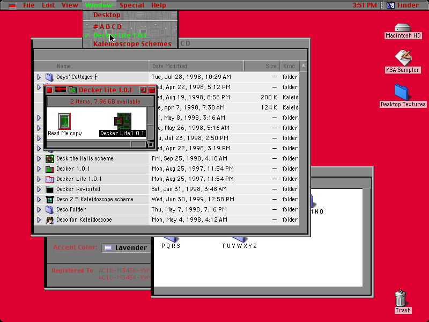The height and width of the screenshot is (322, 429).
Task: Open the Lavender accent color dropdown
Action: click(x=126, y=247)
